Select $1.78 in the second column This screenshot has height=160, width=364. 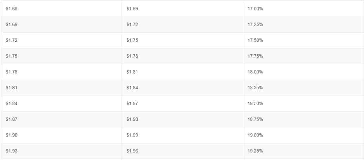point(132,56)
